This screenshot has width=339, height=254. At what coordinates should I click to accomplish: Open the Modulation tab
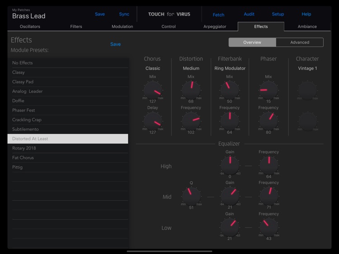(122, 27)
